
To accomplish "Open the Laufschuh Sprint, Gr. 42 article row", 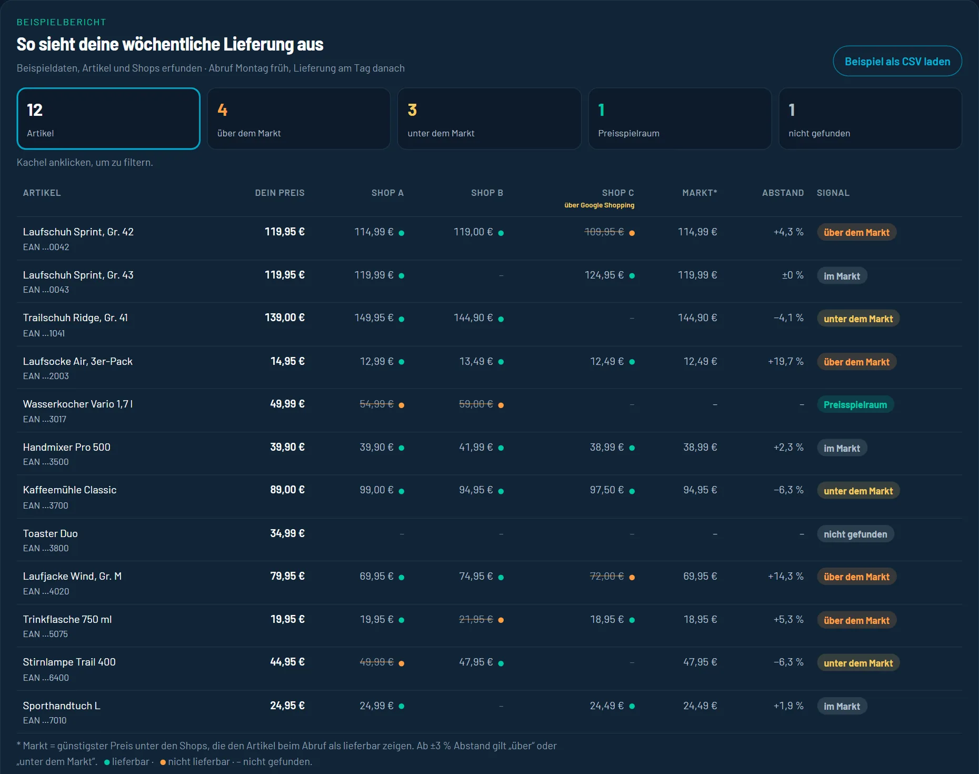I will coord(489,239).
